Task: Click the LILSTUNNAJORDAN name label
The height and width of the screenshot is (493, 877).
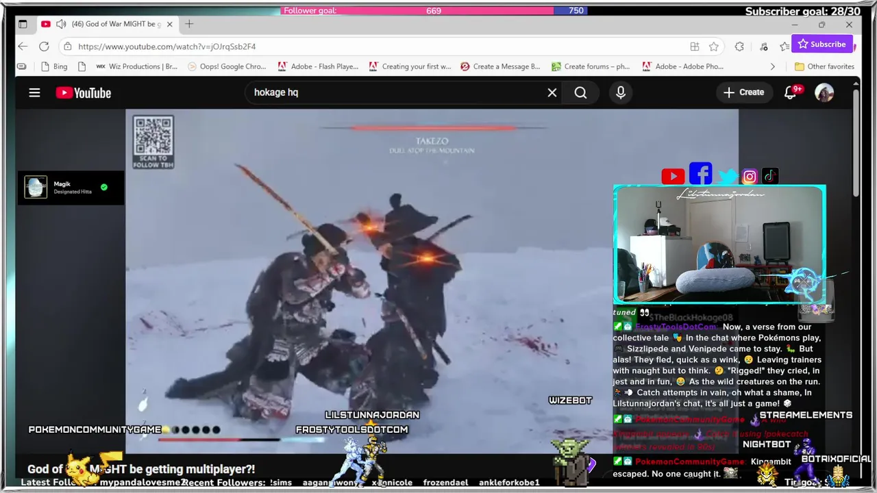Action: (x=372, y=415)
